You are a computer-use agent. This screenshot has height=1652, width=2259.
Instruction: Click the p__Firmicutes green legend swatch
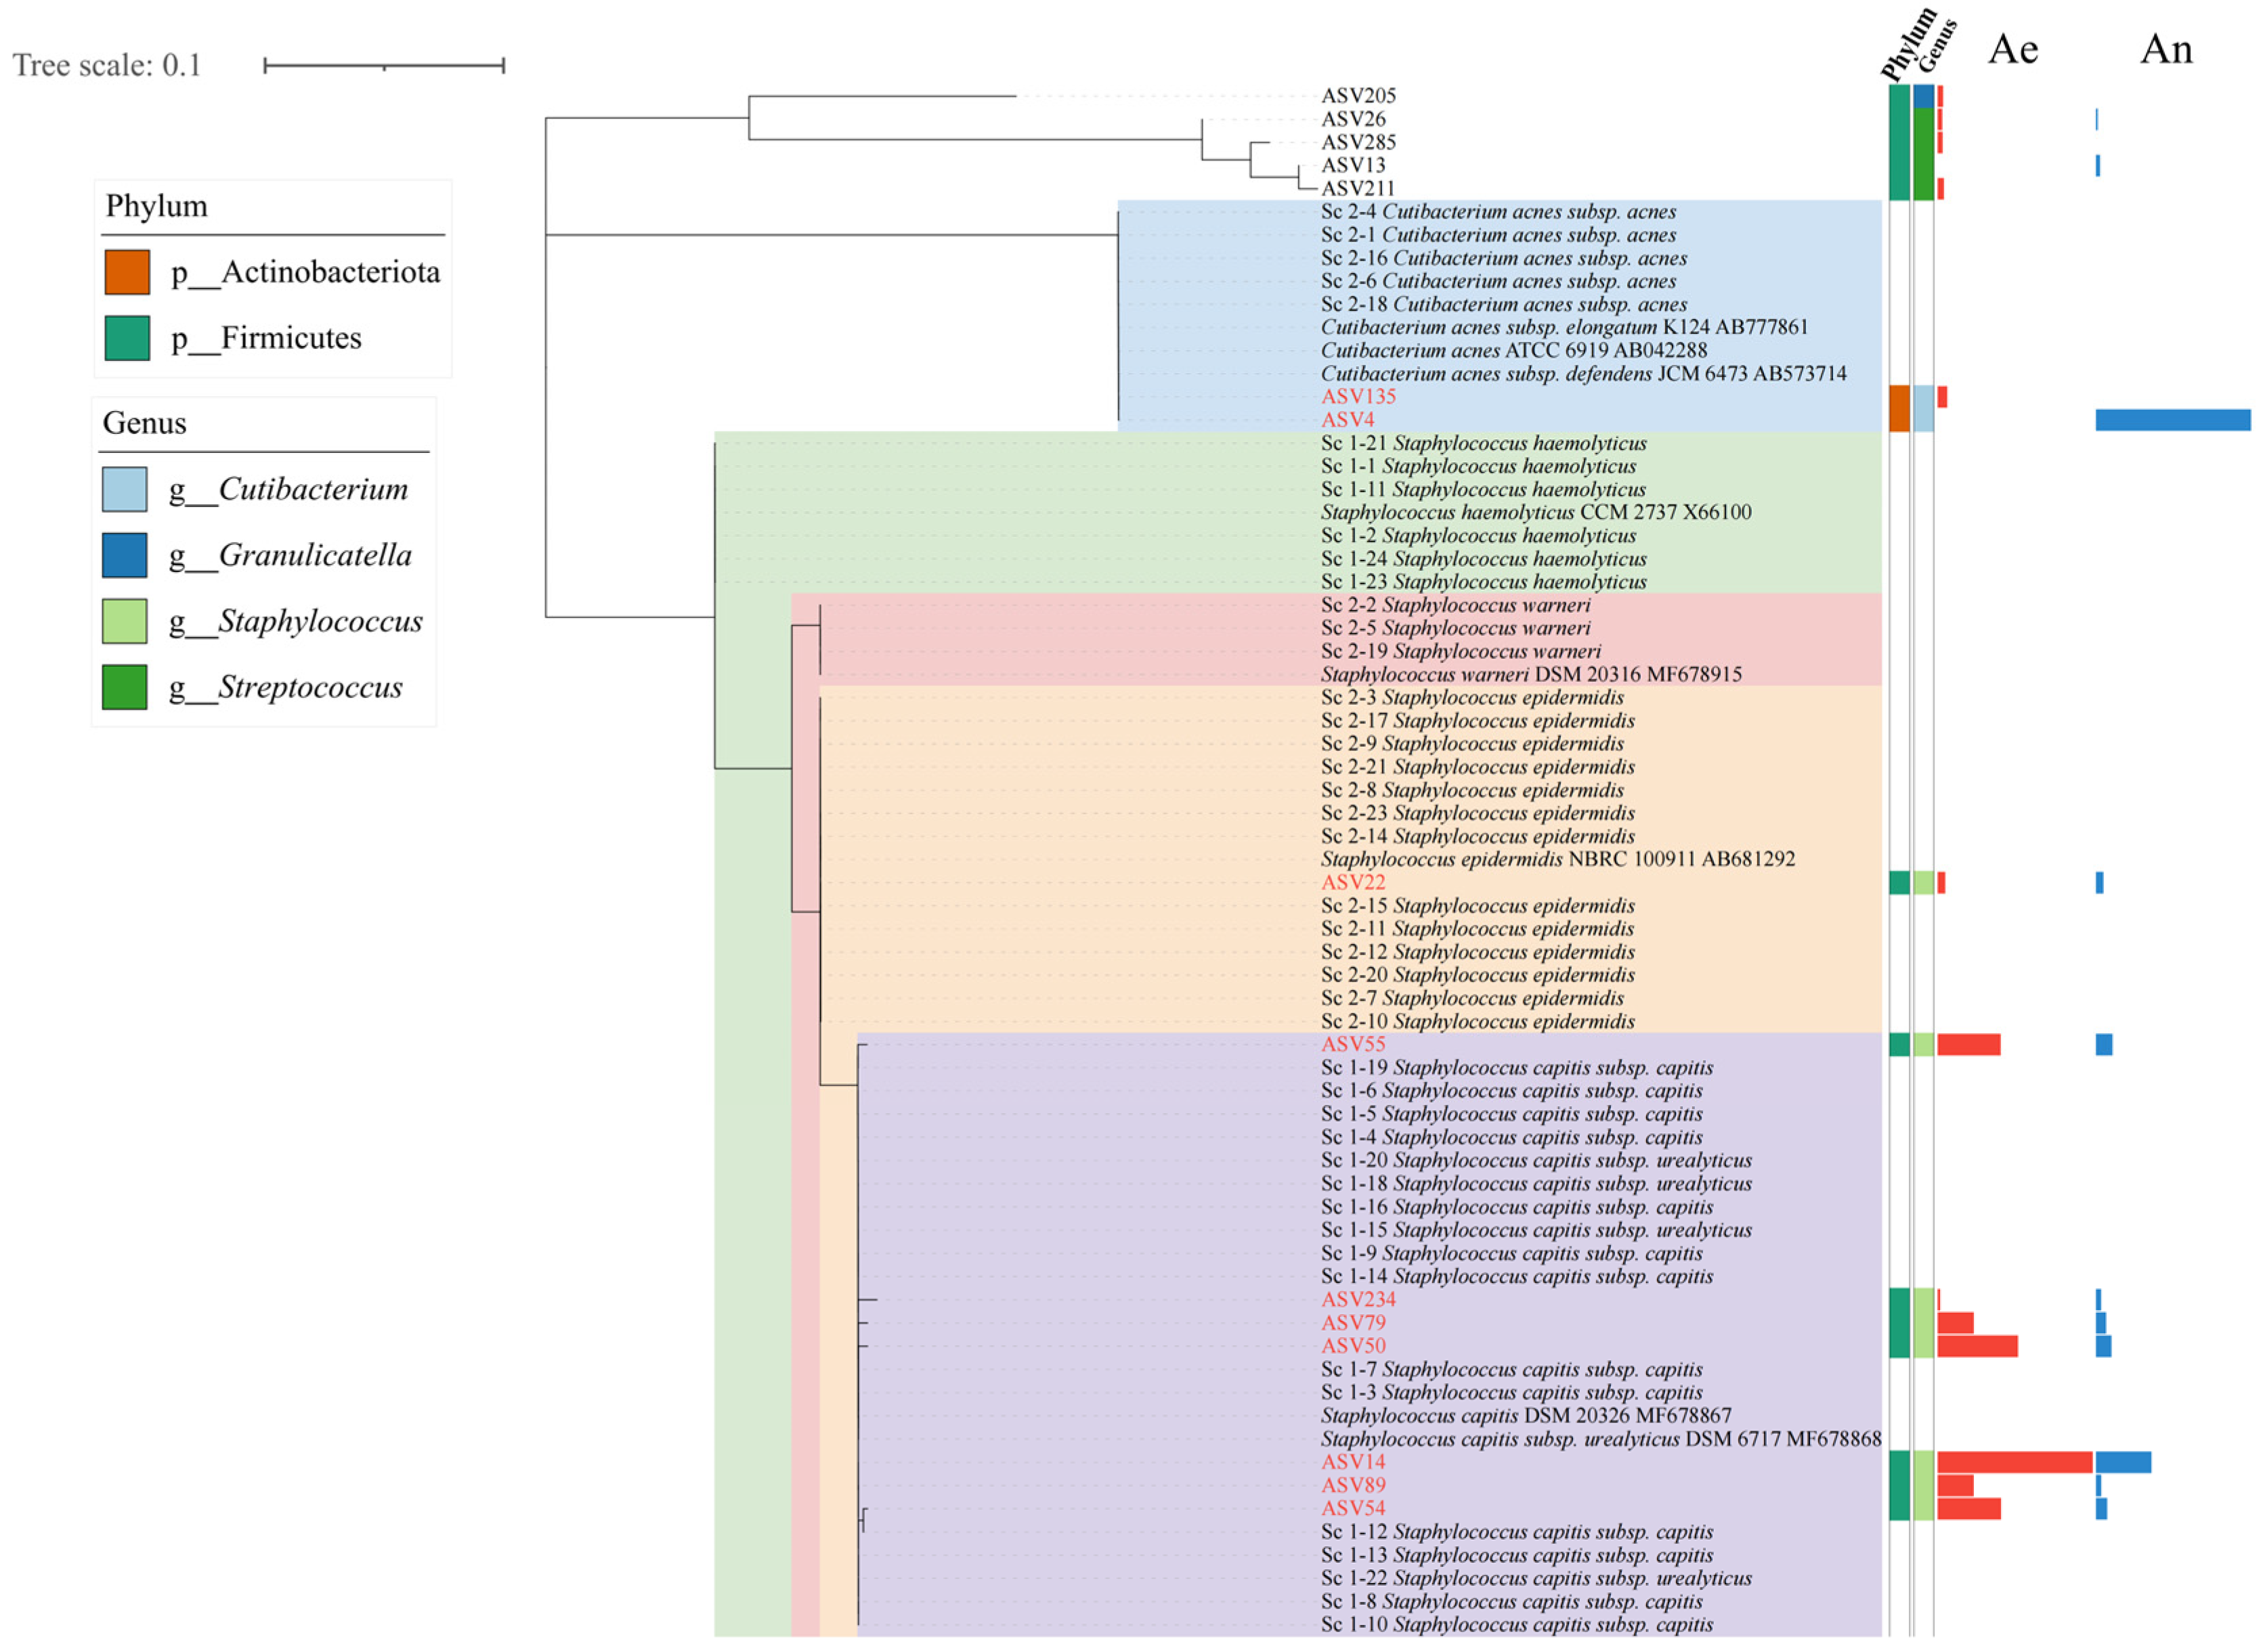pyautogui.click(x=127, y=338)
